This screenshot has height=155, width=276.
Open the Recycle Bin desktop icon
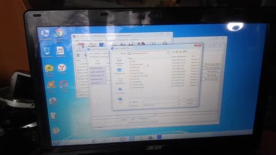(x=47, y=52)
